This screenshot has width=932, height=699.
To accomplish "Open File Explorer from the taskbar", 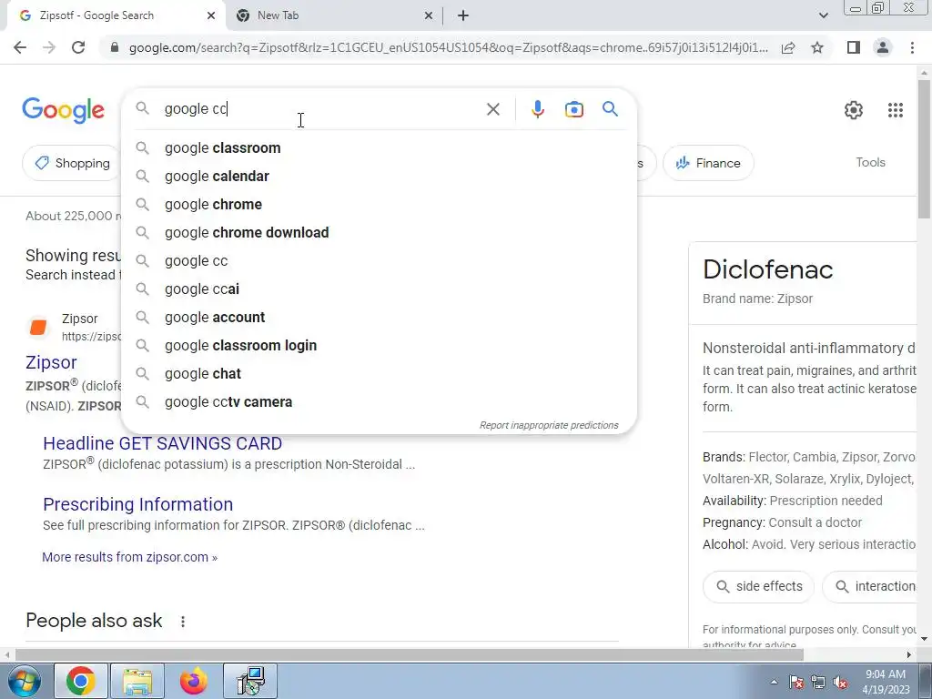I will click(x=137, y=681).
